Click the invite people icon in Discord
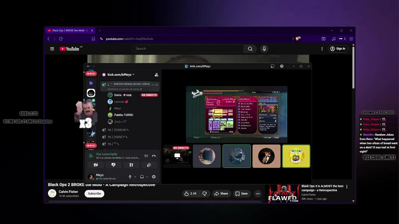Screen dimensions: 399x224 point(156,75)
